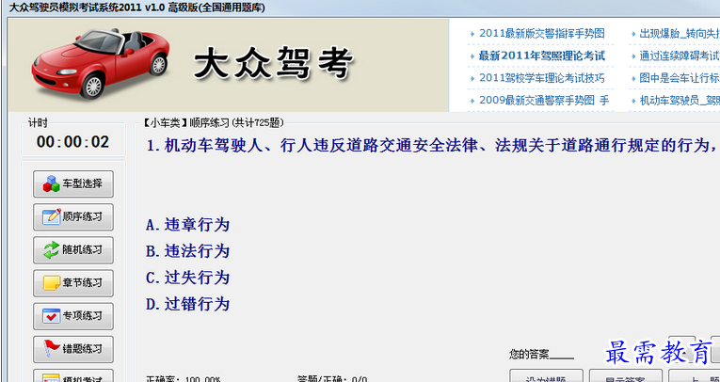Choose answer C. 过失行为
Image resolution: width=720 pixels, height=382 pixels.
coord(187,278)
